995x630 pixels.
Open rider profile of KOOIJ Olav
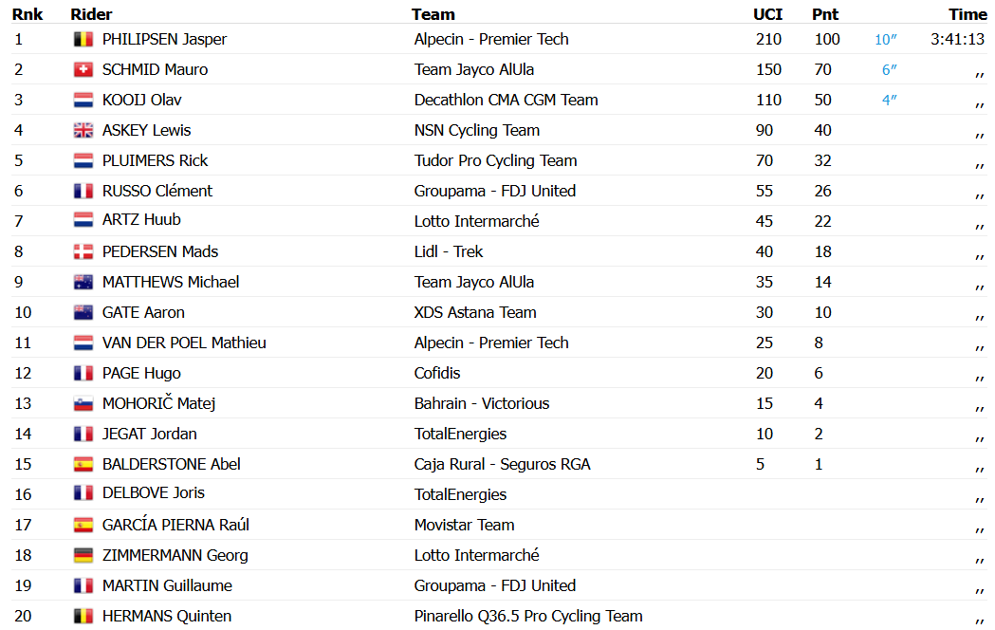(141, 101)
